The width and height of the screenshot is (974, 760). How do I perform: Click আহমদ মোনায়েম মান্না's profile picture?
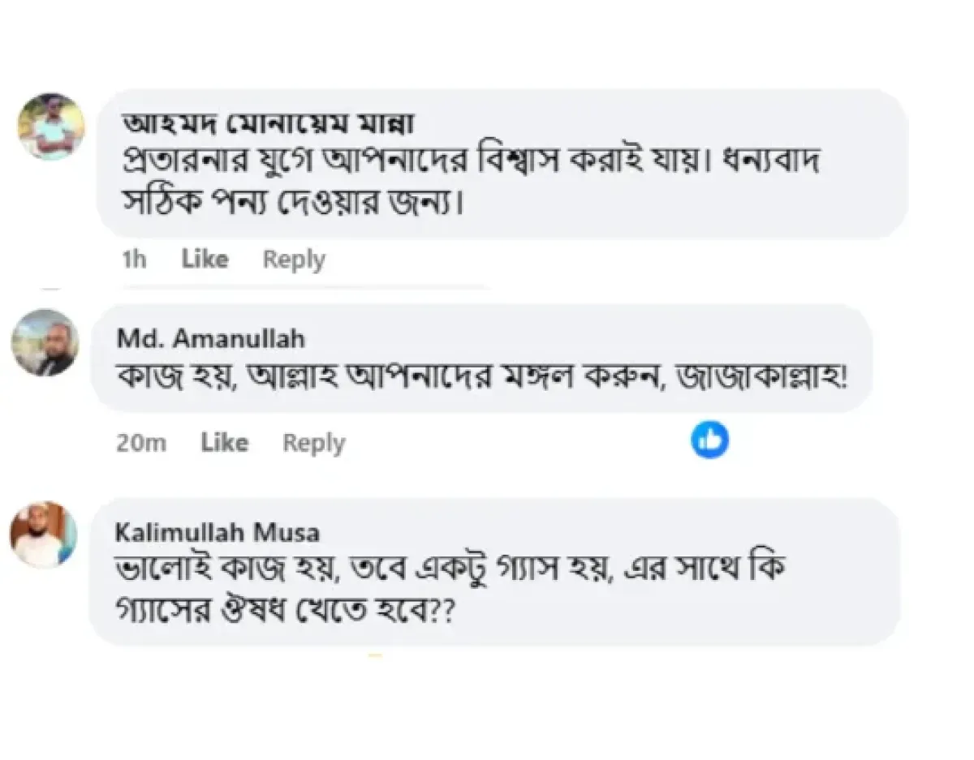coord(51,126)
